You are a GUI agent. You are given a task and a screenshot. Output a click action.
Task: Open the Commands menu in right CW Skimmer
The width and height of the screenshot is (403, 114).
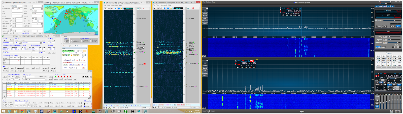(x=164, y=5)
